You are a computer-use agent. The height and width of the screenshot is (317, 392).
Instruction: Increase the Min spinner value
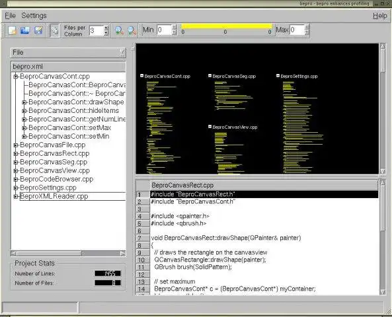tap(175, 28)
